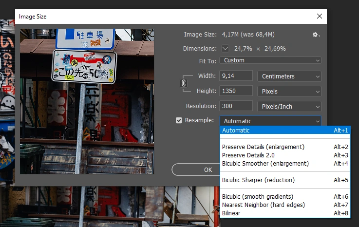Pick Nearest Neighbor (hard edges)

coord(285,205)
